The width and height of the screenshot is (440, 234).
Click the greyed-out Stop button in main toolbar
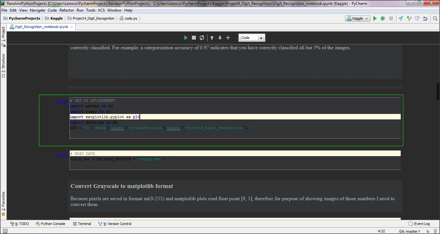pyautogui.click(x=391, y=18)
